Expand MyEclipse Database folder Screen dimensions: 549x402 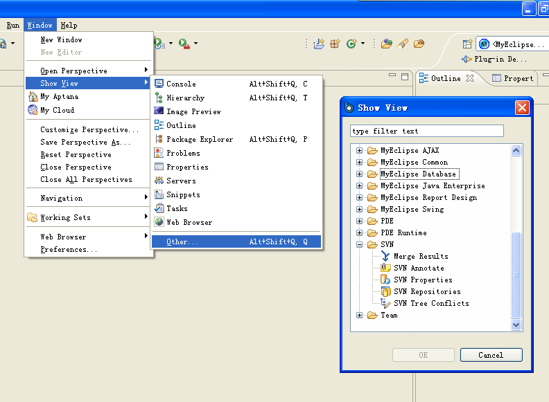click(359, 174)
